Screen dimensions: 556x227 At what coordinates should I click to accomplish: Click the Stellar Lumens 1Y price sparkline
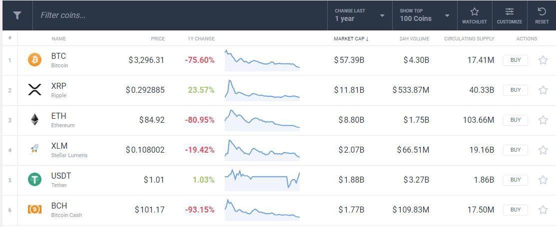point(262,149)
